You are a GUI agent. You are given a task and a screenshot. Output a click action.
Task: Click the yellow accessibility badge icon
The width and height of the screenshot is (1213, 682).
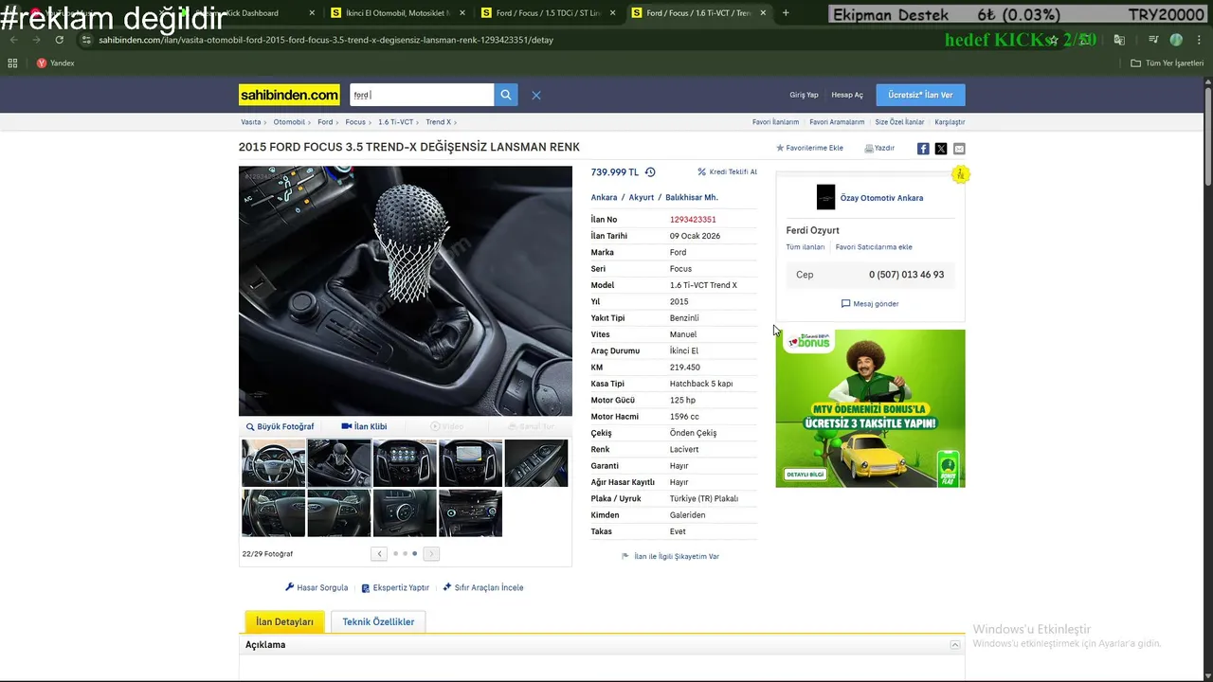pos(960,174)
